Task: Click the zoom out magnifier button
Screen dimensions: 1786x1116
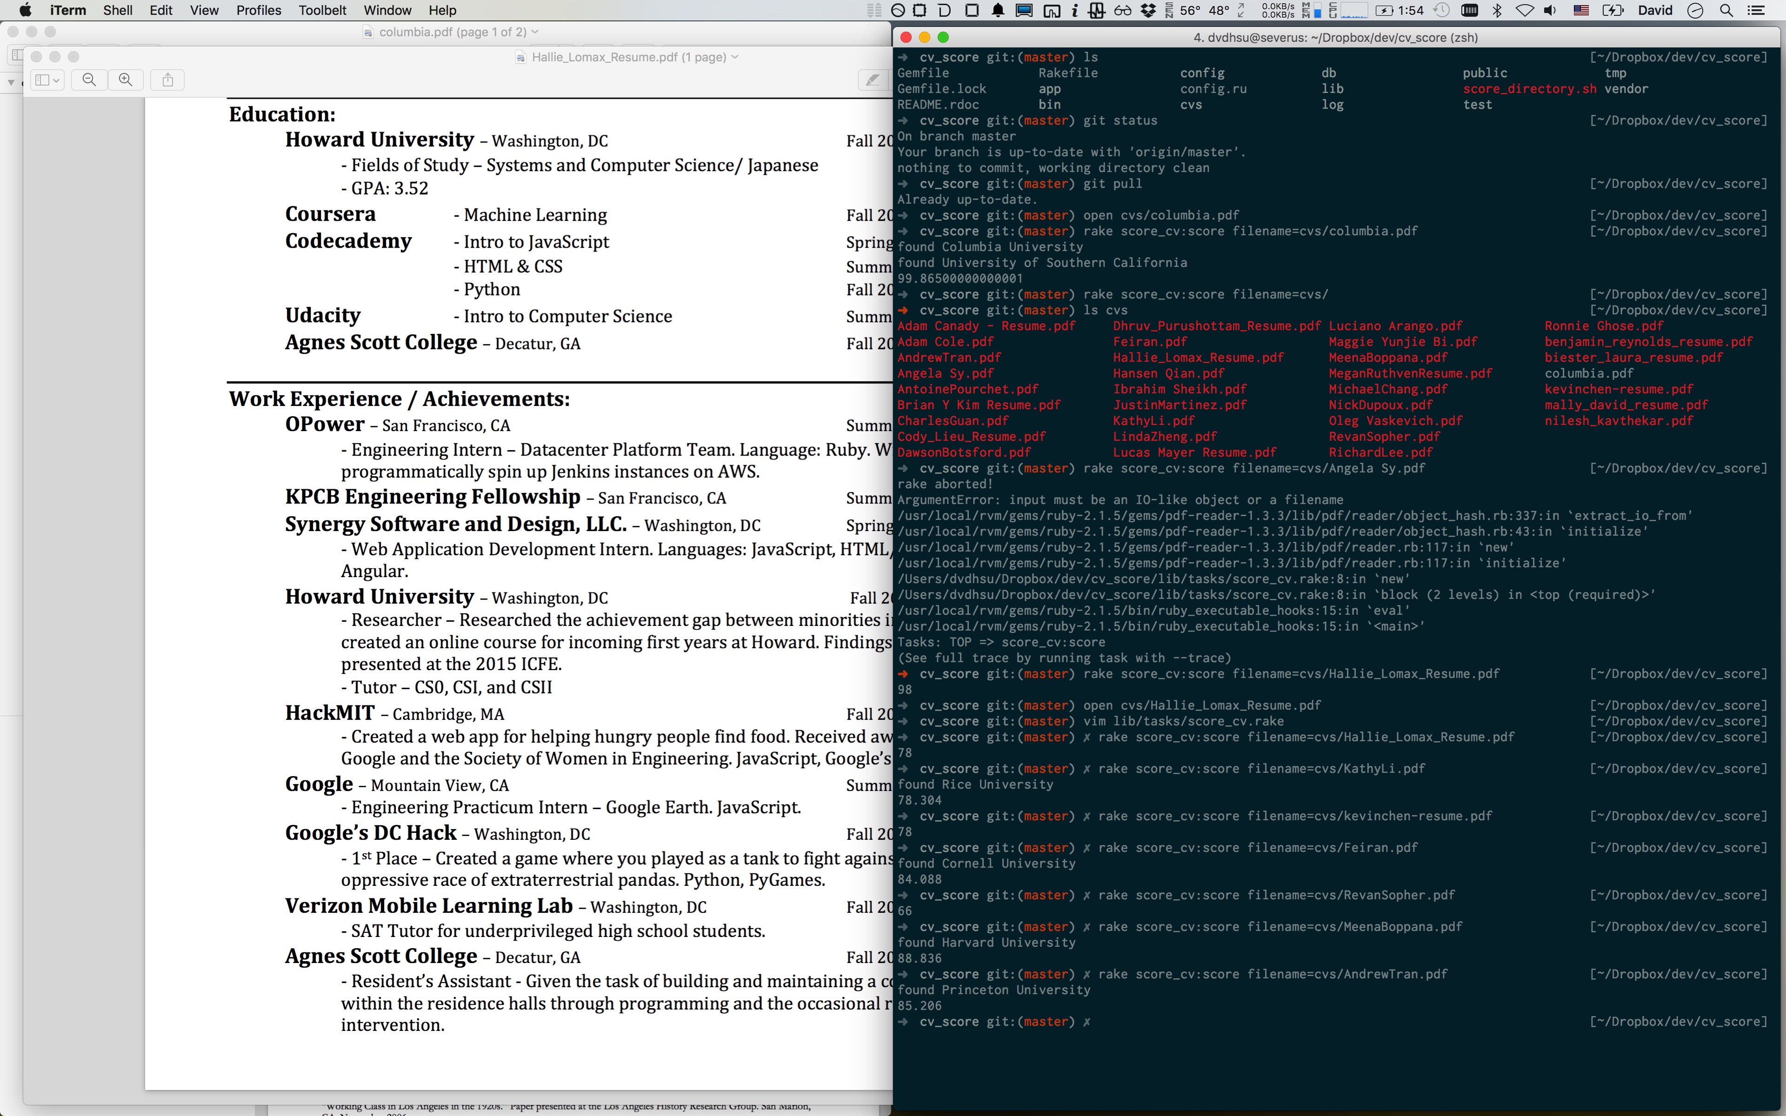Action: [x=89, y=80]
